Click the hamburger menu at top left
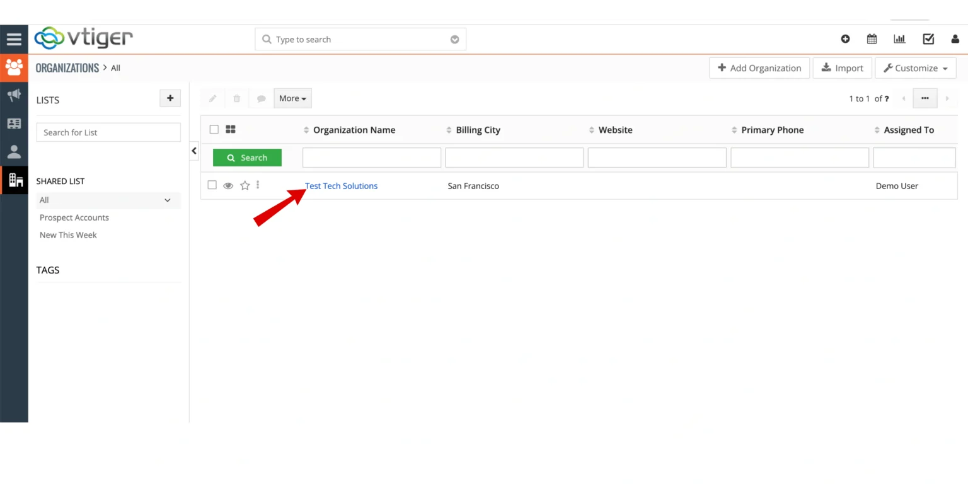This screenshot has height=484, width=968. pos(14,38)
